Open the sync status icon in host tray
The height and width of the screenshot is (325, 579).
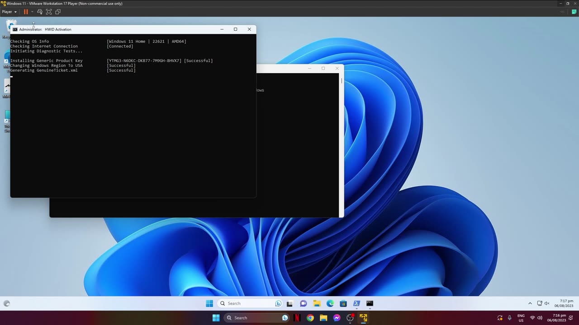(500, 318)
